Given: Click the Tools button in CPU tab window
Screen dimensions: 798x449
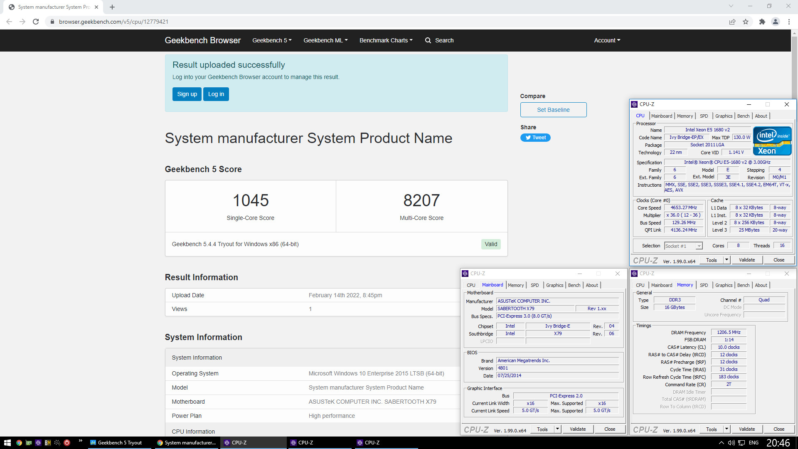Looking at the screenshot, I should click(712, 260).
